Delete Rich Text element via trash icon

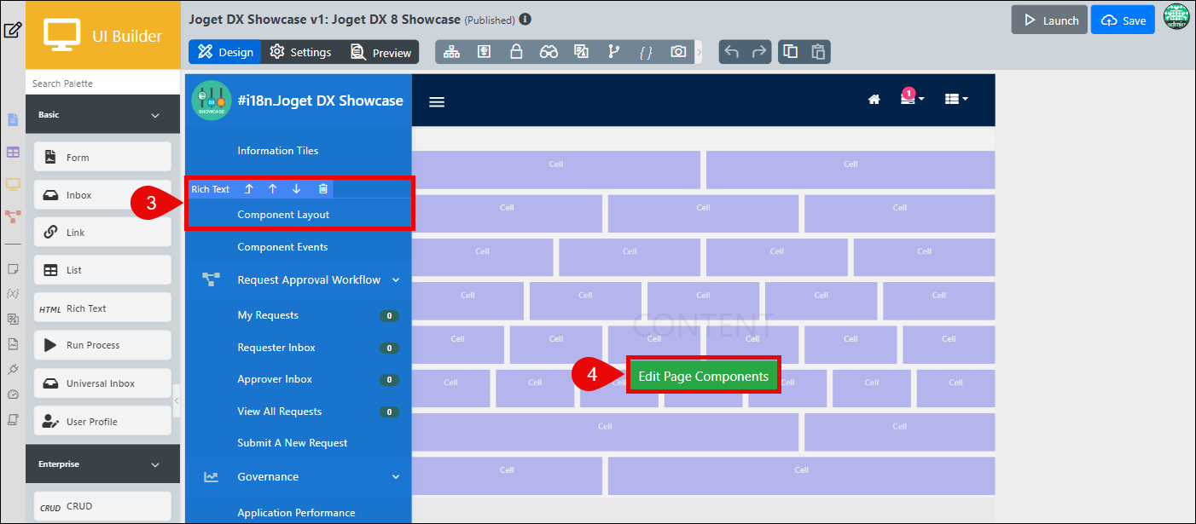click(x=323, y=189)
